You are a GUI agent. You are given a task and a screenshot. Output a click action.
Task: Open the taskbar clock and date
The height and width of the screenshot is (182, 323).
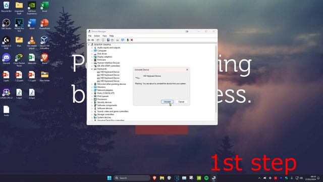[310, 178]
